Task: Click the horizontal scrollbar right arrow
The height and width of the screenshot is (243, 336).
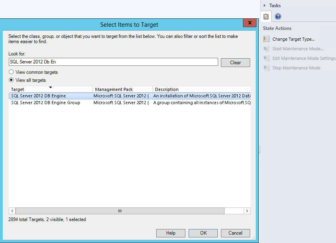Action: [x=247, y=211]
